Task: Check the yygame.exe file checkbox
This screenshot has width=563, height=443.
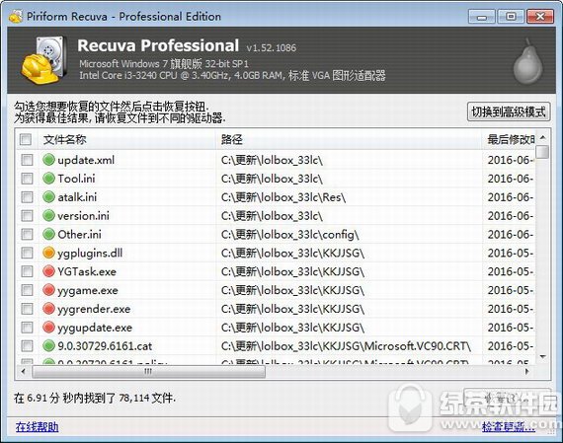Action: tap(27, 290)
